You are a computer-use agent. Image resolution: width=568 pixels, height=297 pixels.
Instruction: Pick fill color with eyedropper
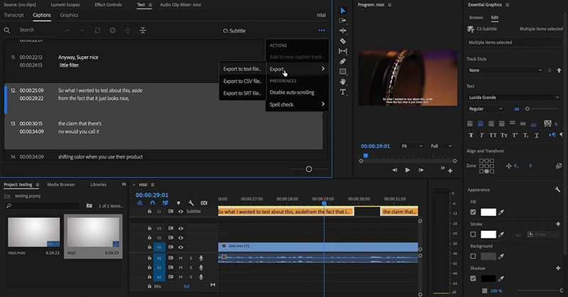click(501, 212)
